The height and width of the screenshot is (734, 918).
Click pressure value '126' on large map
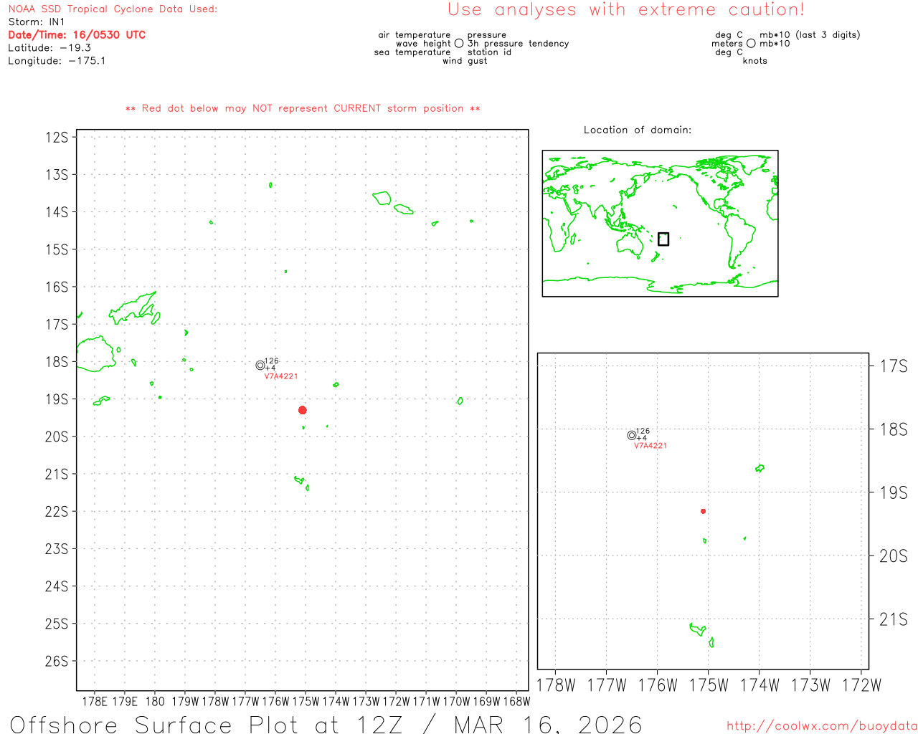coord(272,361)
